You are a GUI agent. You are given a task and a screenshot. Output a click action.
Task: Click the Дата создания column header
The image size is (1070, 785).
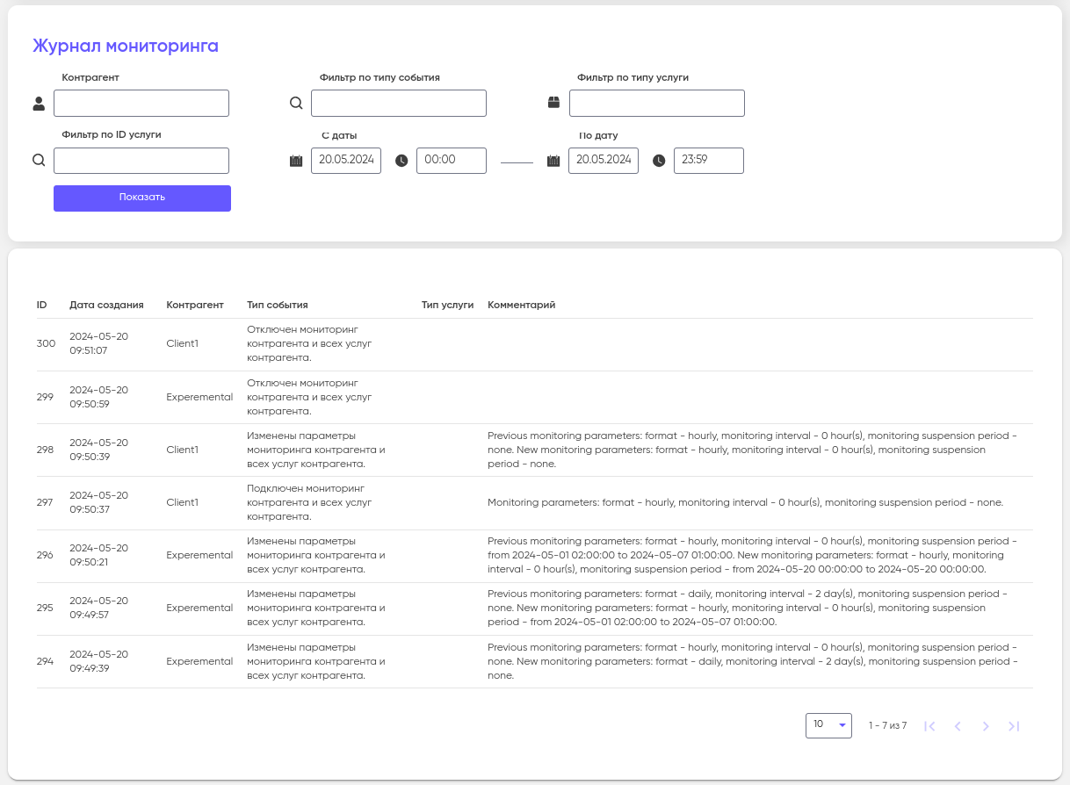pos(106,305)
